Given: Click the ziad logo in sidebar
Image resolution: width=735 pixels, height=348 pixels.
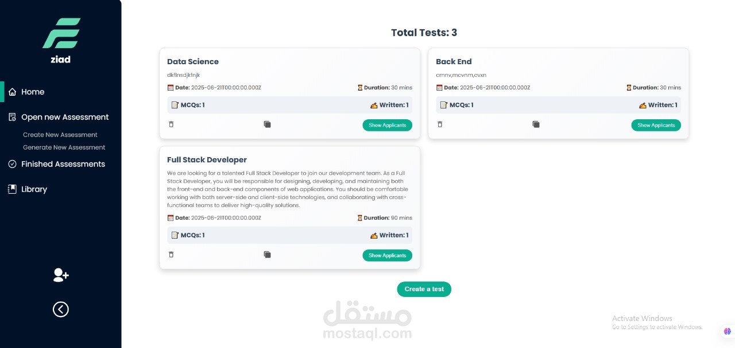Looking at the screenshot, I should point(61,40).
